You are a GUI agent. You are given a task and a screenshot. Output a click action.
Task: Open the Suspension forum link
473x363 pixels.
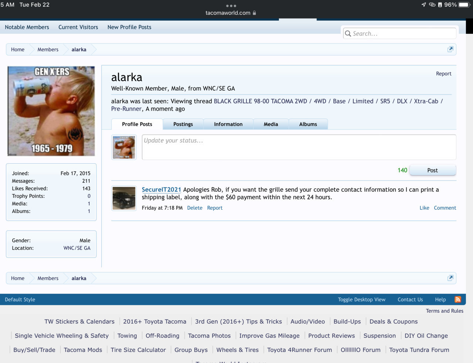click(x=379, y=336)
